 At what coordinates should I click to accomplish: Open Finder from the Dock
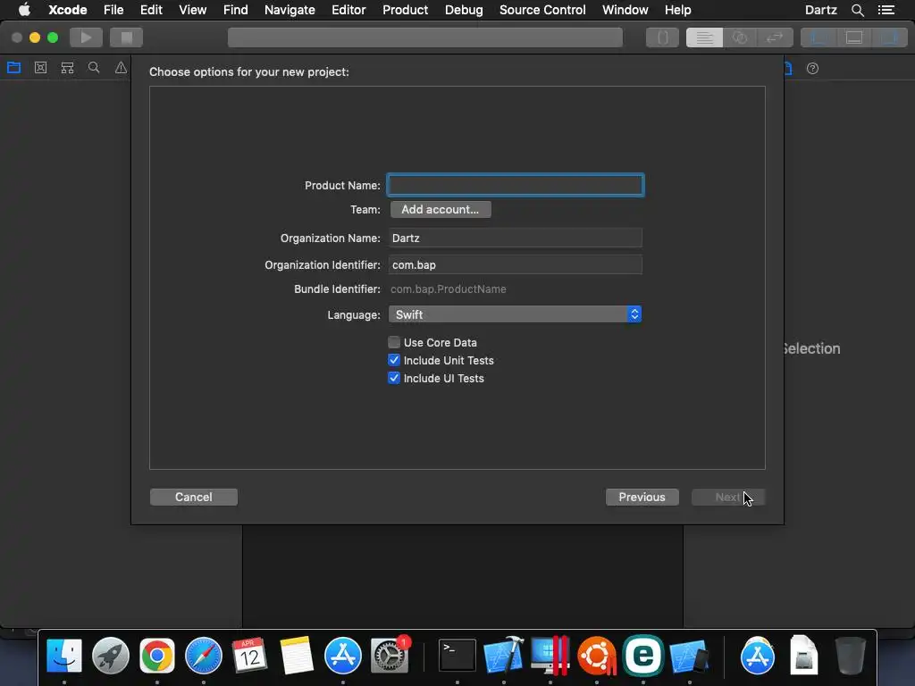click(x=64, y=656)
